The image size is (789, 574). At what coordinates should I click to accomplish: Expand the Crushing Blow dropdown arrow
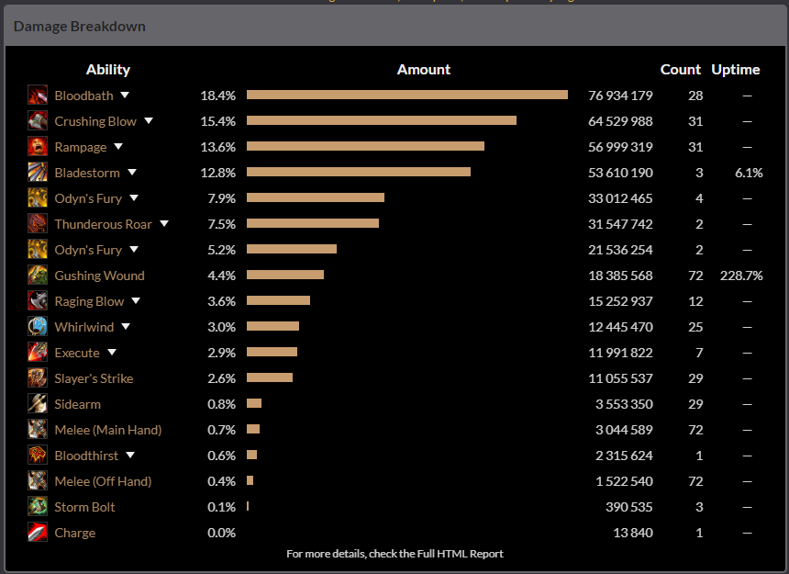coord(148,121)
